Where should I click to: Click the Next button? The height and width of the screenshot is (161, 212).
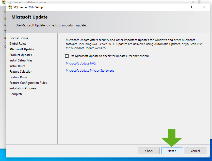pos(172,151)
